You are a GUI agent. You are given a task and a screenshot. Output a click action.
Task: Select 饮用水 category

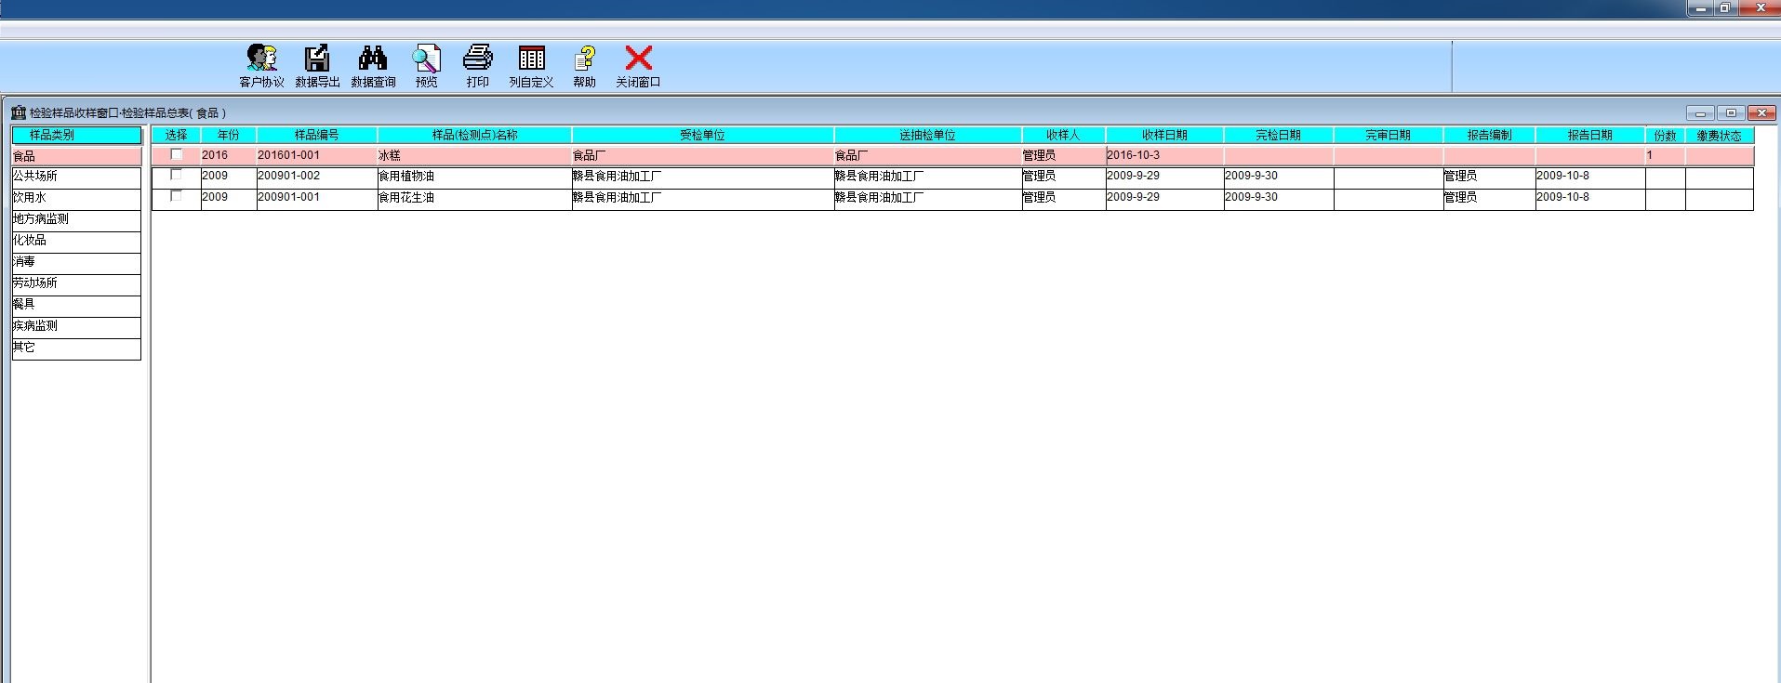[x=76, y=198]
